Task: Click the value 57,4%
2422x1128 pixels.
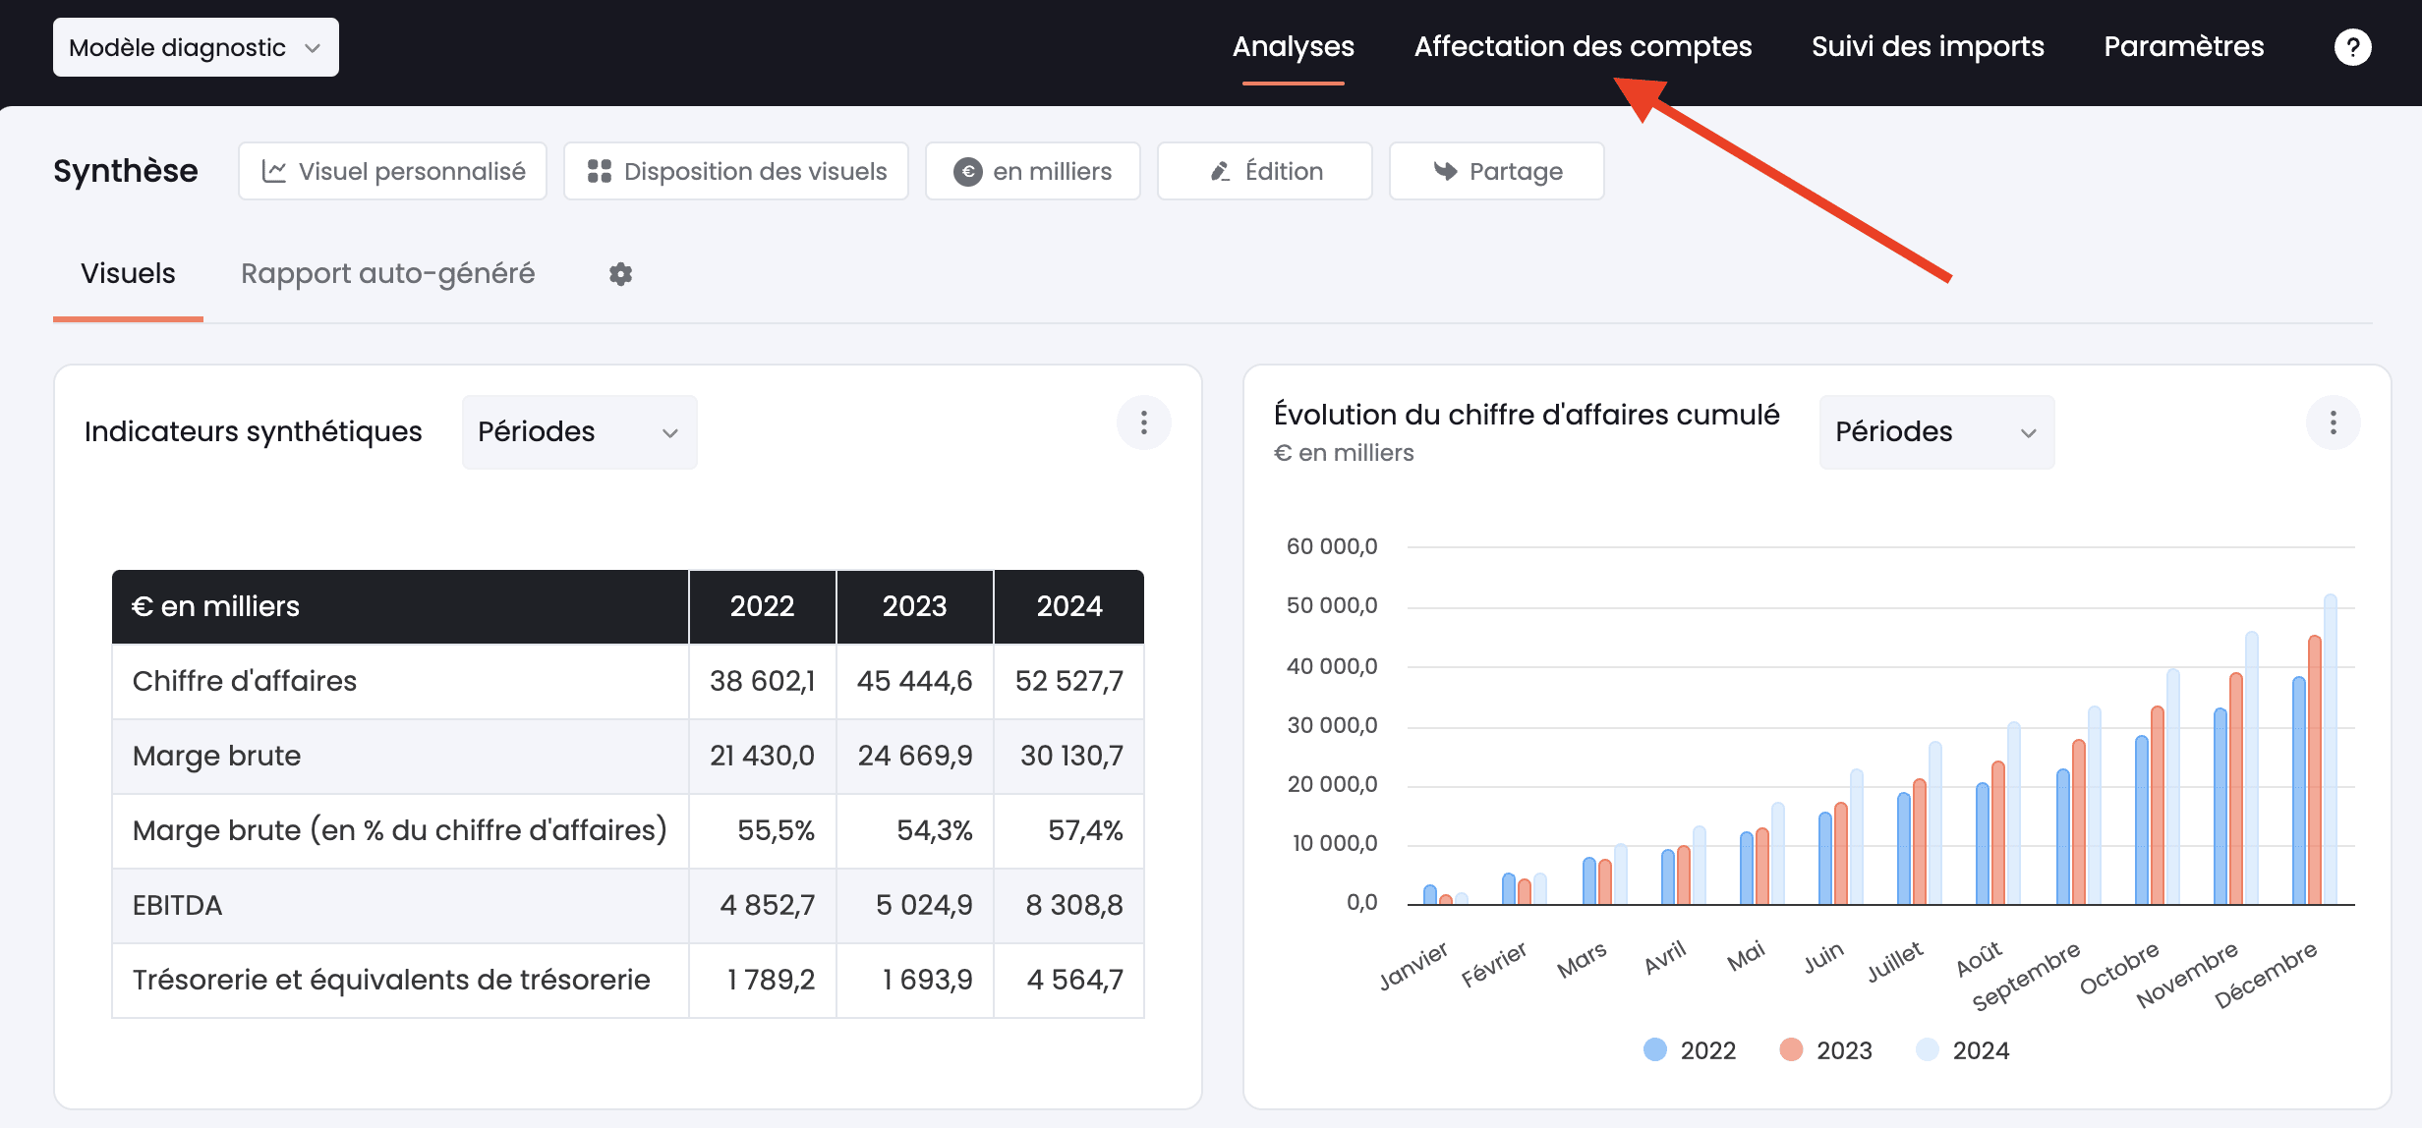Action: click(1085, 830)
